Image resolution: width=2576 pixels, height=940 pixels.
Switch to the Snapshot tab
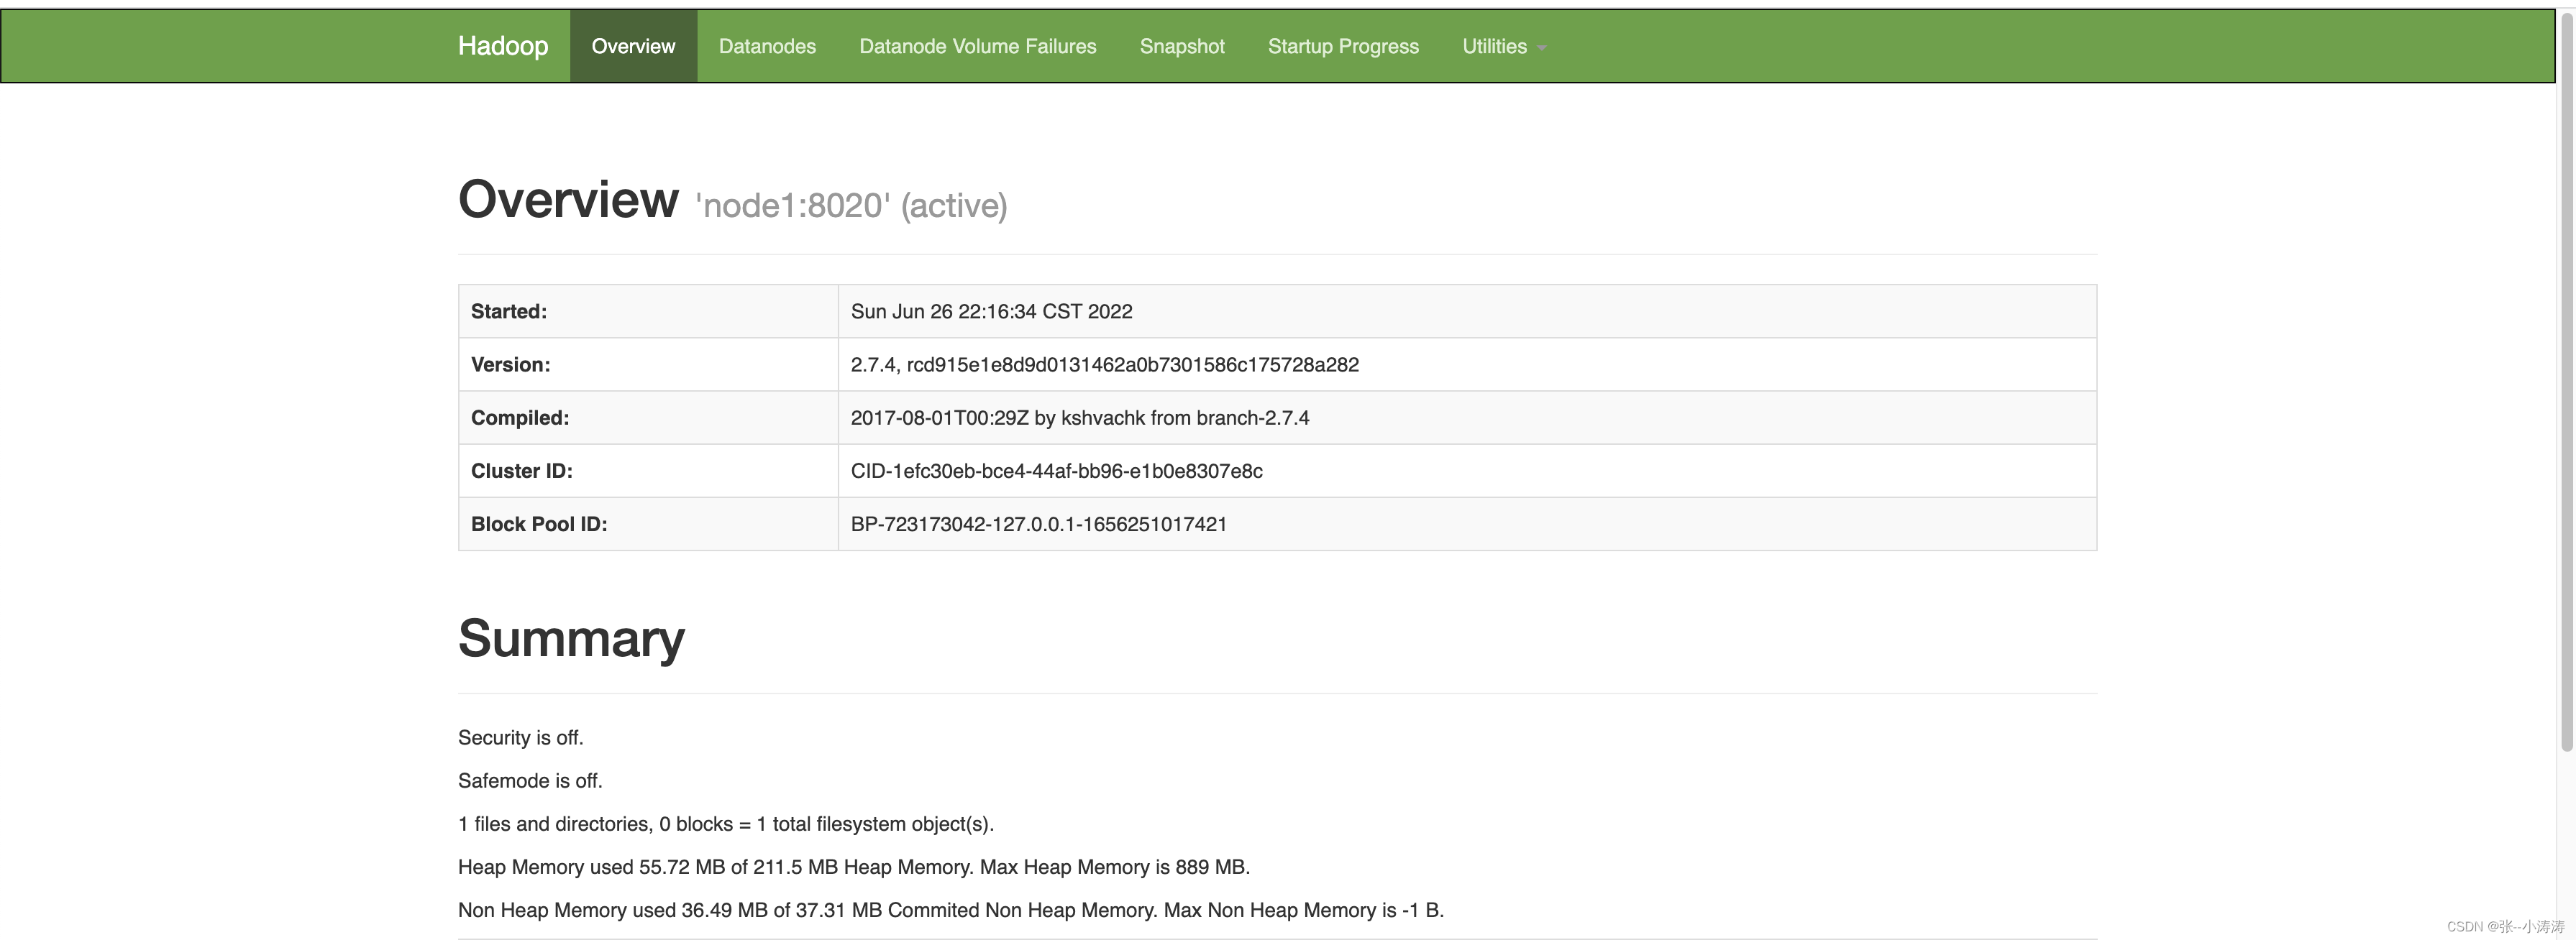[x=1181, y=46]
